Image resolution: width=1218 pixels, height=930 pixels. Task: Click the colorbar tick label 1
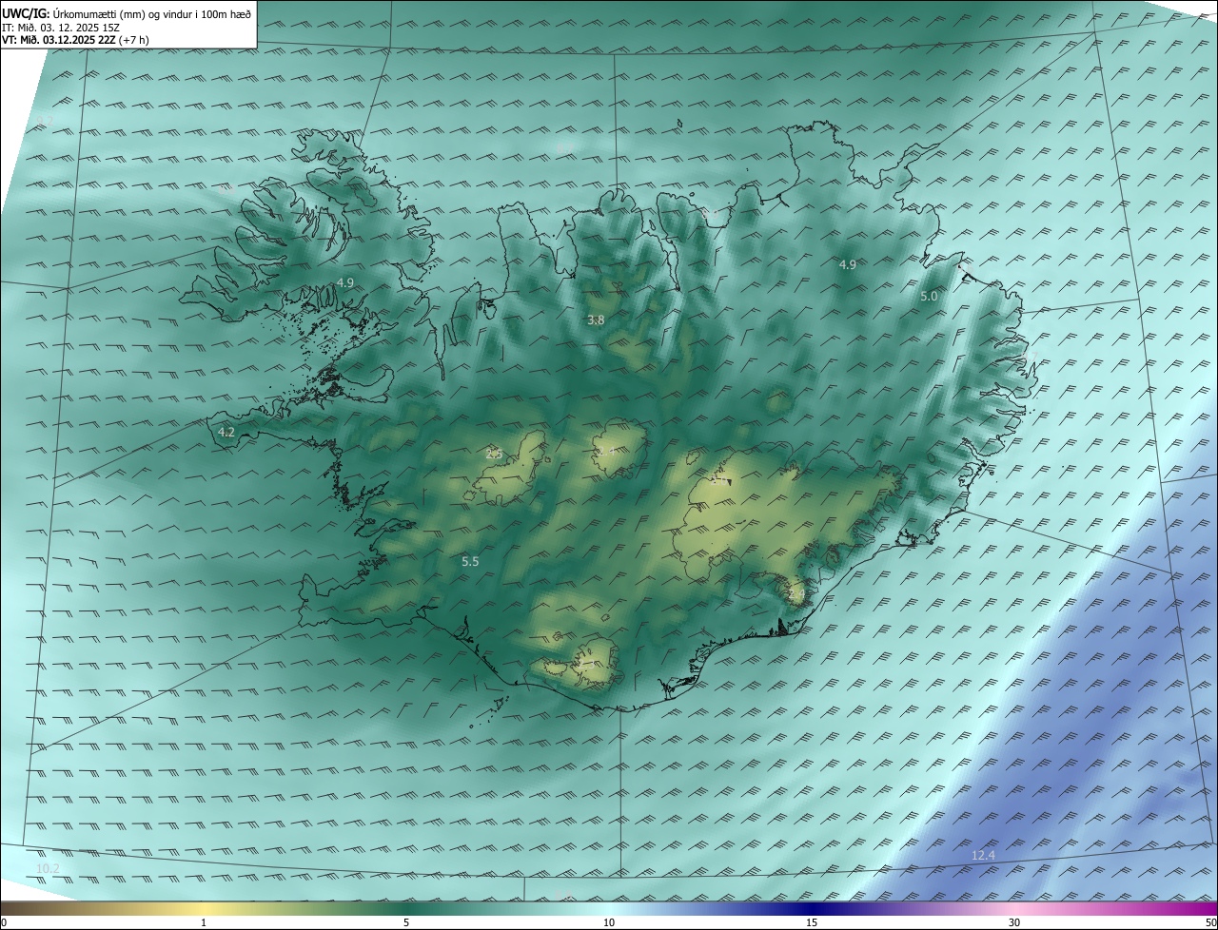(x=204, y=923)
